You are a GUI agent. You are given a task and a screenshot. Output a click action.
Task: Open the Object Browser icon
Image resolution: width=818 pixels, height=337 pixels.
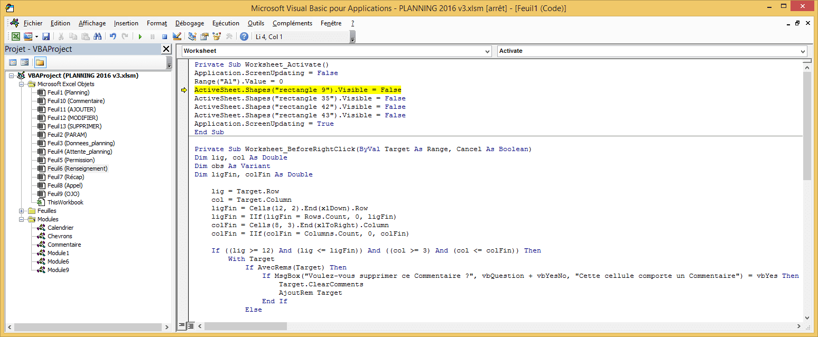[x=216, y=36]
